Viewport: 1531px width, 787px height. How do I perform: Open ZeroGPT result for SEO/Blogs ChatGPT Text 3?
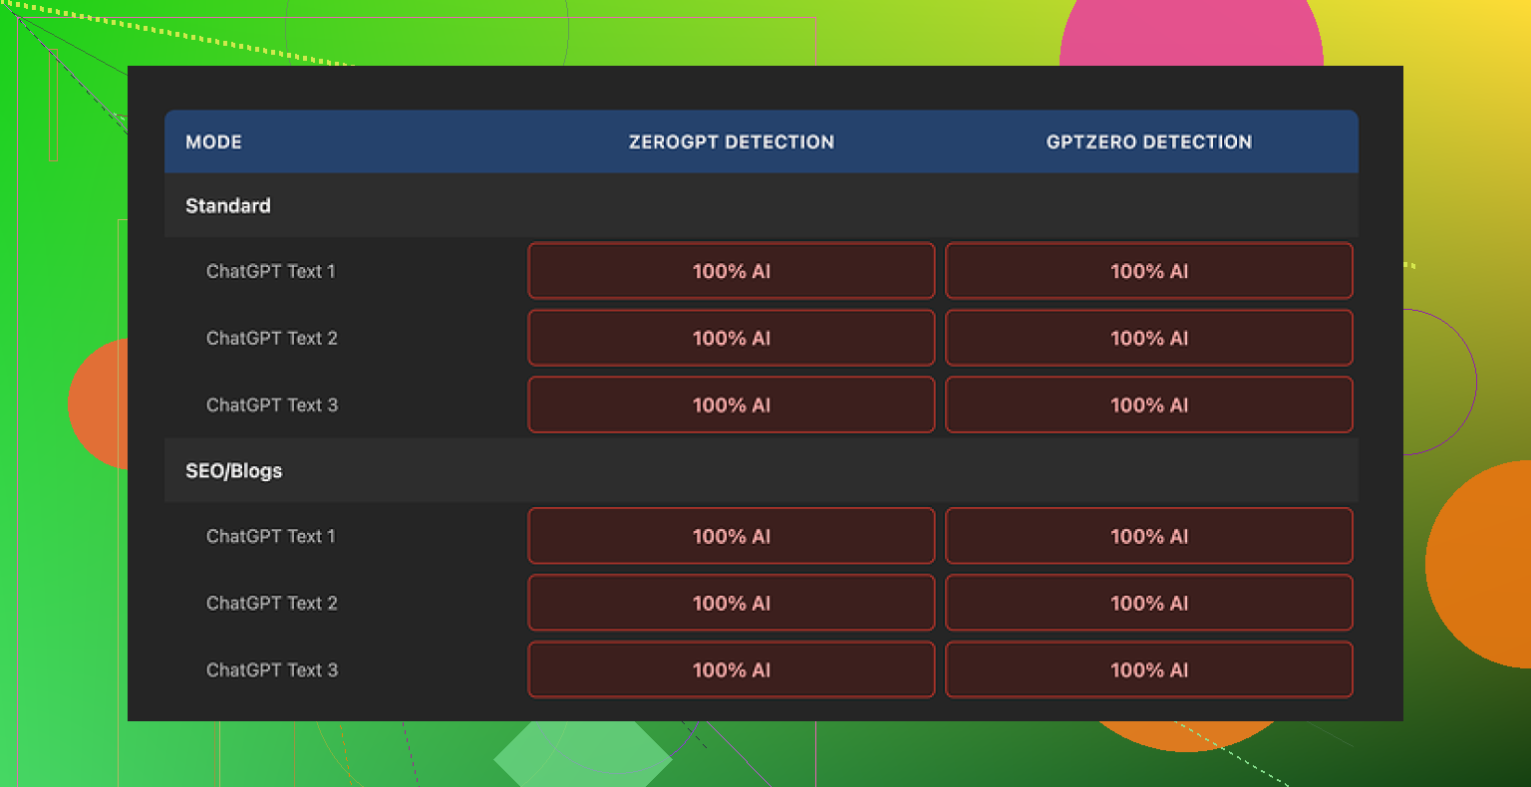point(731,669)
